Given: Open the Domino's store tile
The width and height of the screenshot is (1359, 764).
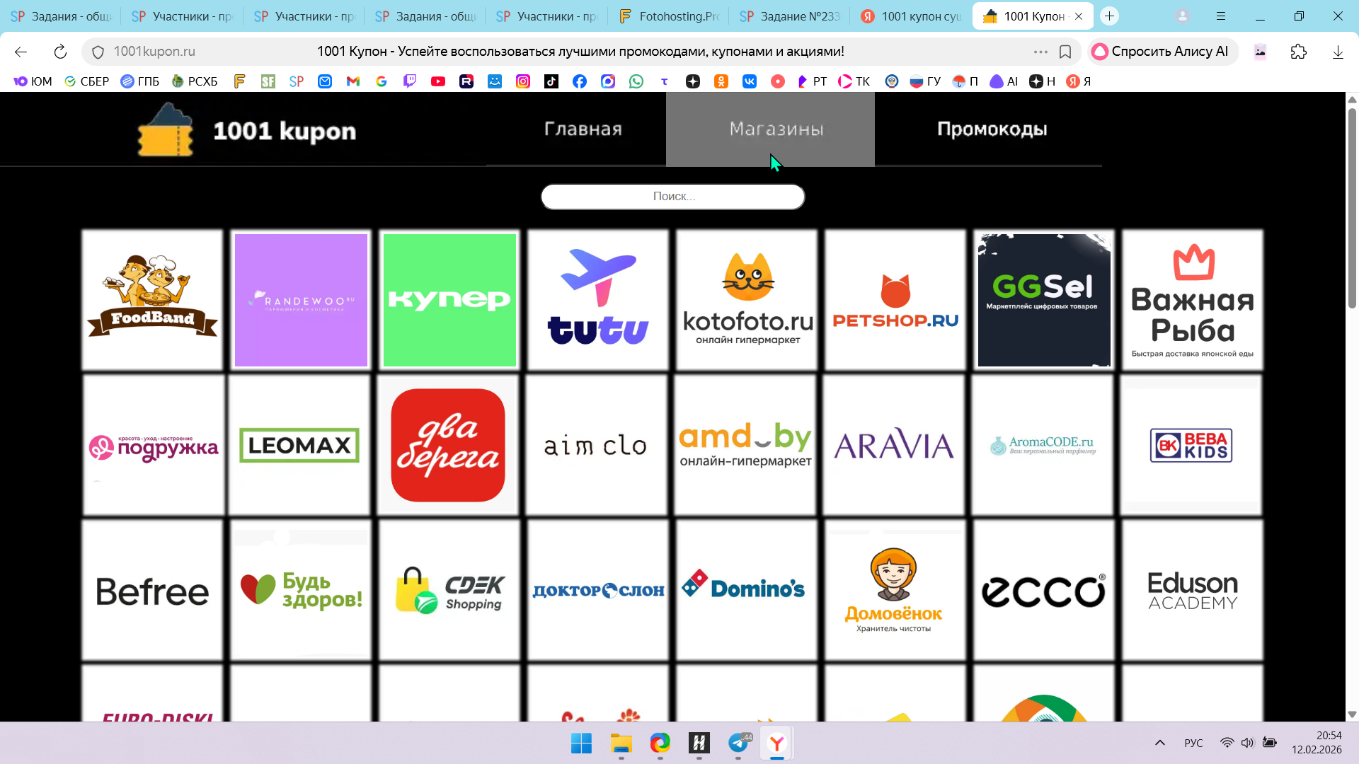Looking at the screenshot, I should (x=745, y=590).
